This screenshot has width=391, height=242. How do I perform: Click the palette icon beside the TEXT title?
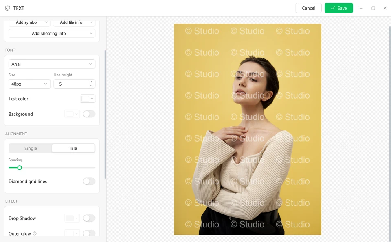tap(7, 8)
